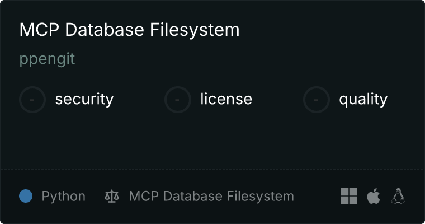Click the Linux penguin platform icon
The width and height of the screenshot is (425, 224).
coord(398,196)
